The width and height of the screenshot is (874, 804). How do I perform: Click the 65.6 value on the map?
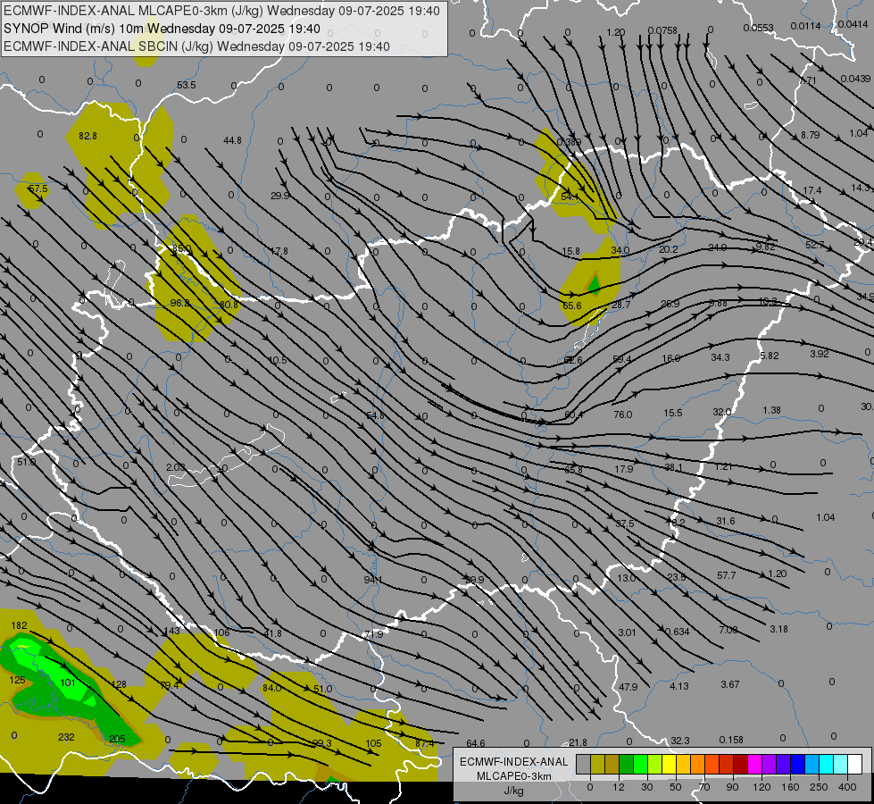(572, 306)
